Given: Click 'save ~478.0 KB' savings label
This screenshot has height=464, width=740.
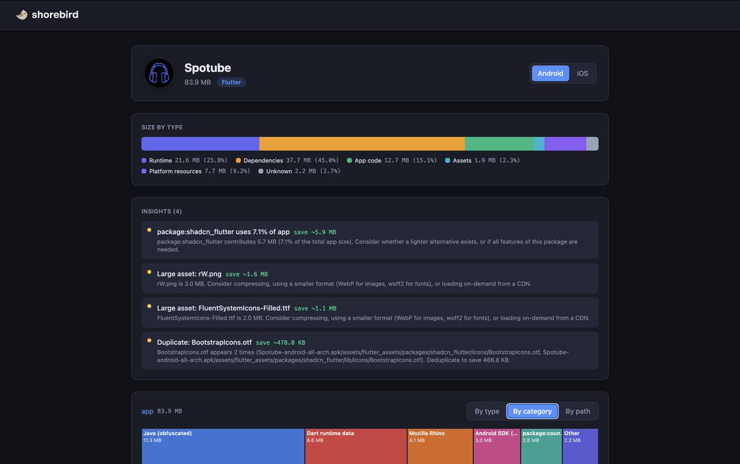Looking at the screenshot, I should pyautogui.click(x=281, y=343).
